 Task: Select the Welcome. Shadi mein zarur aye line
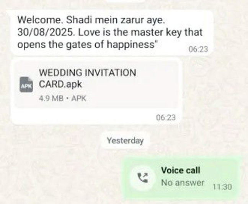click(x=91, y=20)
